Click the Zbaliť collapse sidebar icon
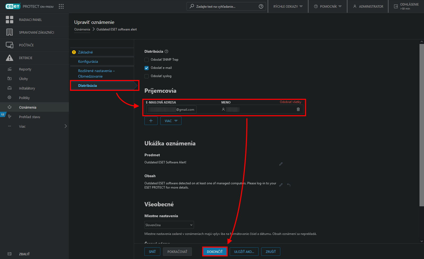 click(x=10, y=254)
